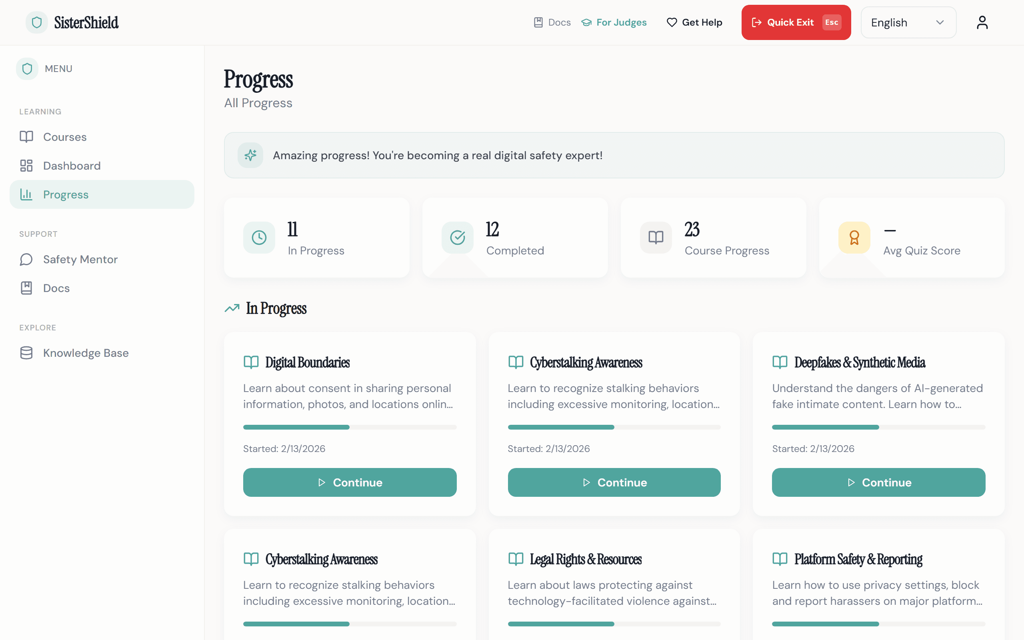Click the red Quick Exit button
The height and width of the screenshot is (640, 1024).
click(796, 22)
